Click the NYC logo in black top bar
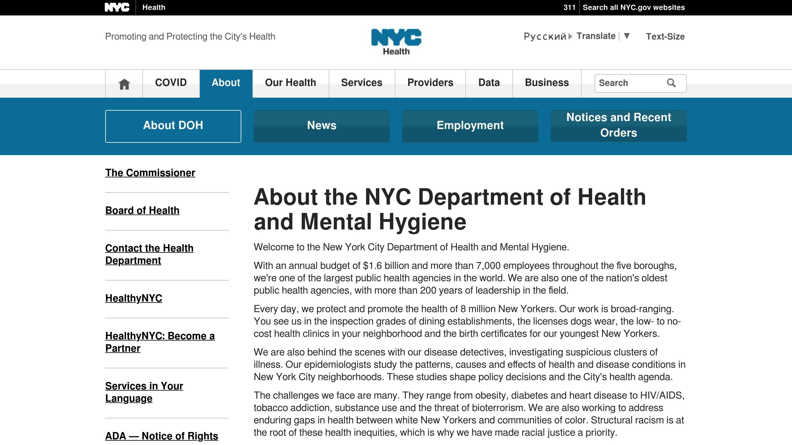Screen dimensions: 792x445 point(117,7)
